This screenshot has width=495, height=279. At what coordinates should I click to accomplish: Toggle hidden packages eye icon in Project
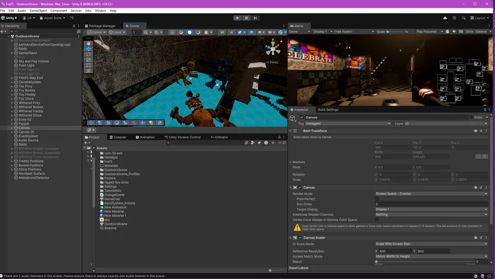point(282,143)
